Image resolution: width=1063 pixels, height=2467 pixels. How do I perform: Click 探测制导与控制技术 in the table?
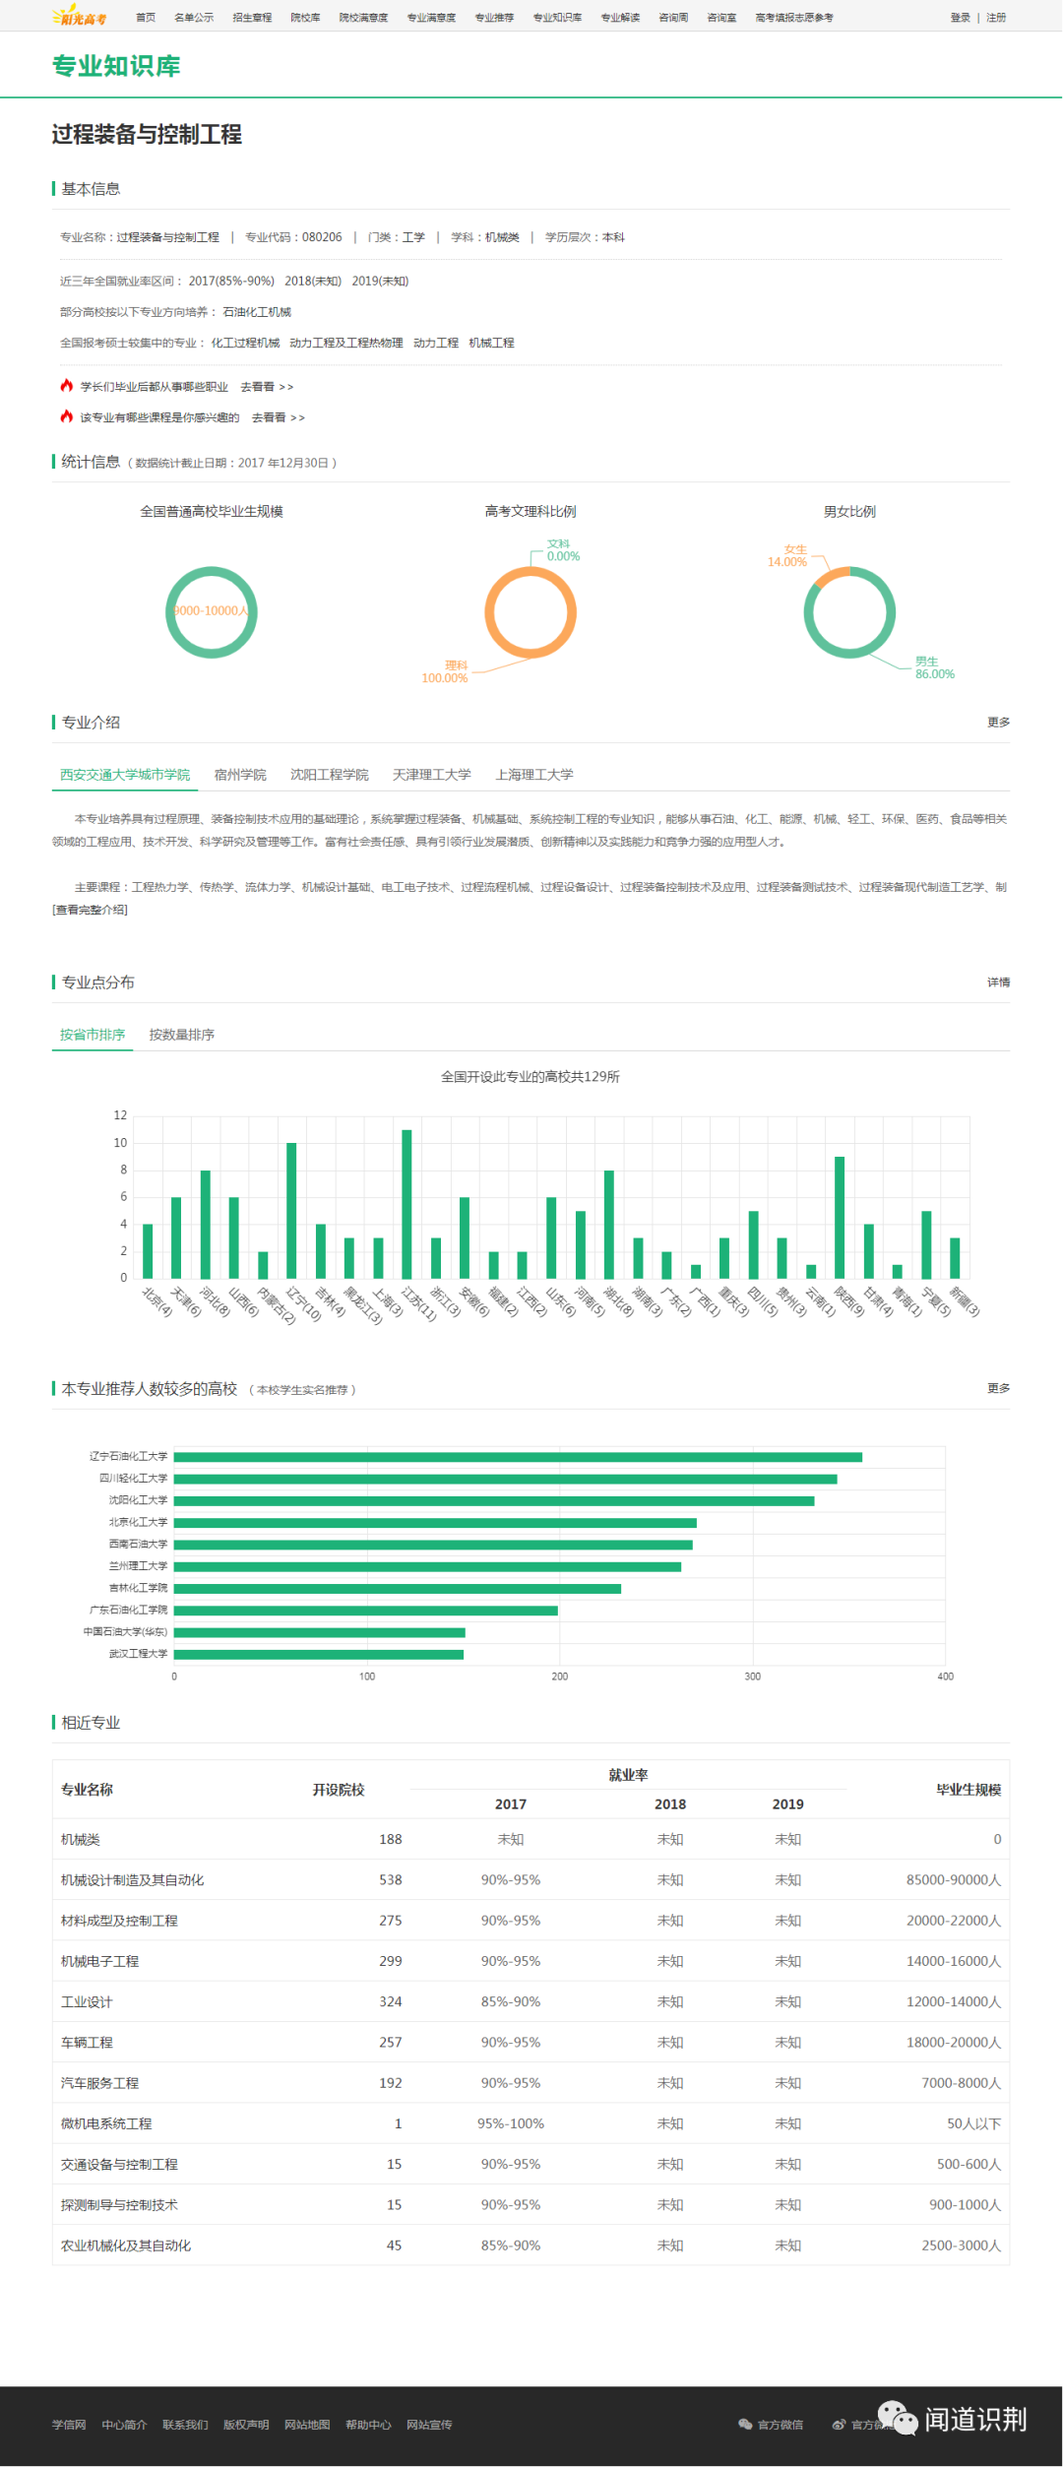[119, 2205]
